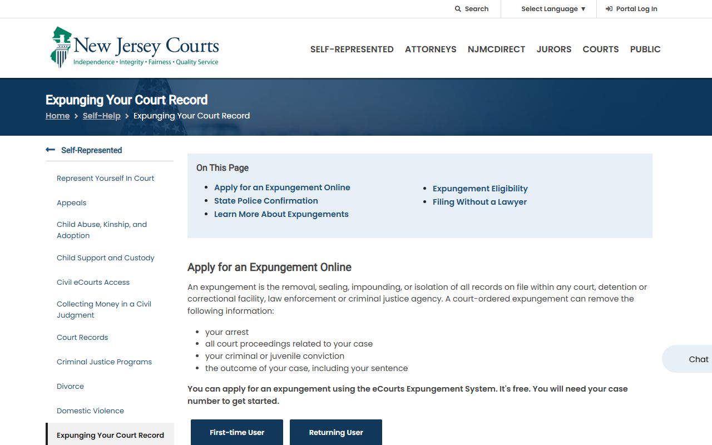This screenshot has height=445, width=712.
Task: Open the Divorce sidebar link
Action: 71,386
